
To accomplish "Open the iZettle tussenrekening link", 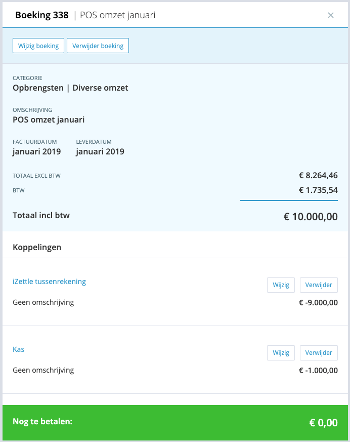I will (49, 282).
